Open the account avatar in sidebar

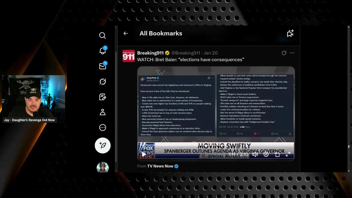tap(103, 167)
